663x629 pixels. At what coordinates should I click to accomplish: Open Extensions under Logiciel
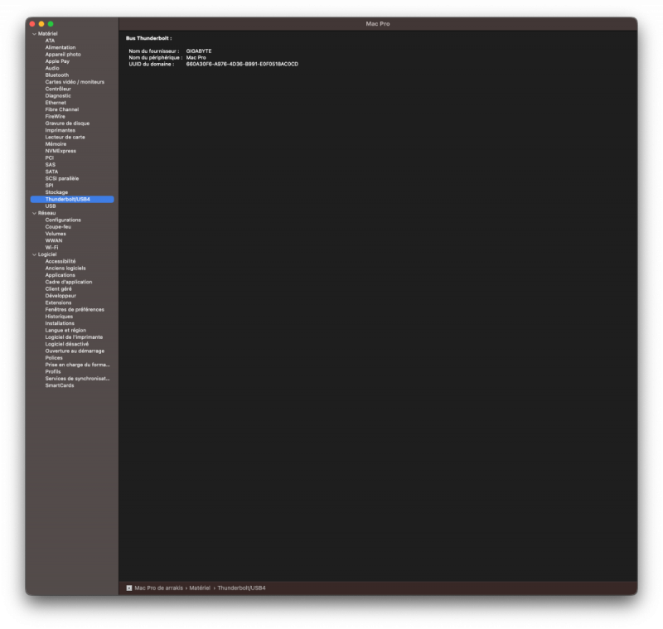[x=58, y=303]
